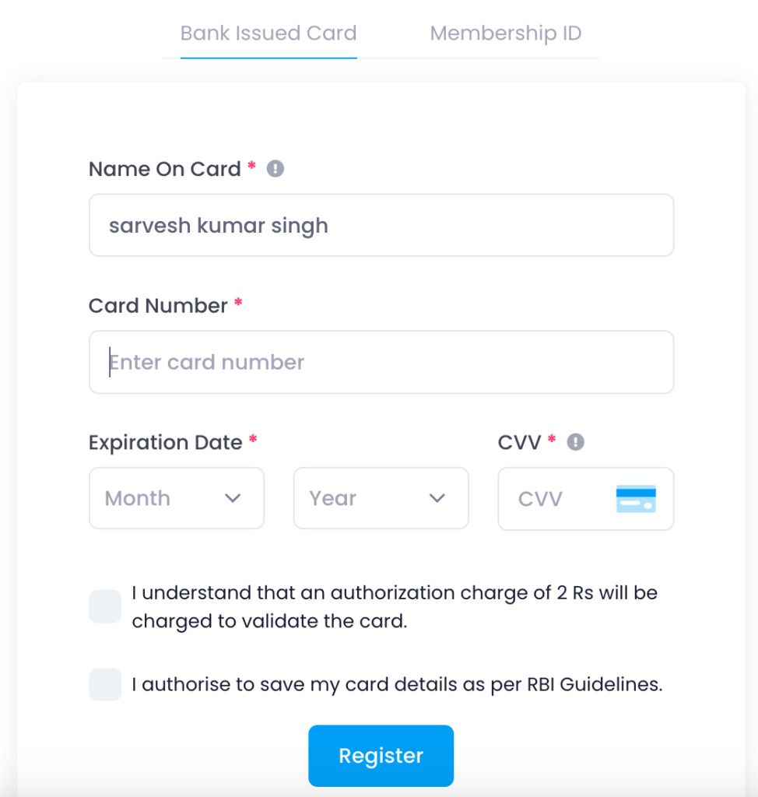This screenshot has height=797, width=758.
Task: Click the Enter card number field
Action: pos(381,363)
